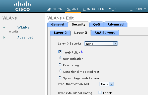148x95 pixels.
Task: Select the Authentication radio button
Action: point(60,58)
